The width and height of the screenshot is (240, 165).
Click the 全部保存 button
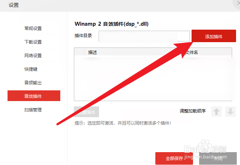(174, 159)
